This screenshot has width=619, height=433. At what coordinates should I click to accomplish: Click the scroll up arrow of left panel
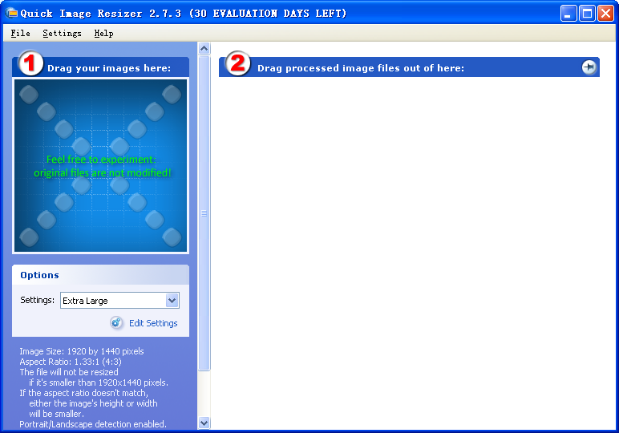(204, 49)
